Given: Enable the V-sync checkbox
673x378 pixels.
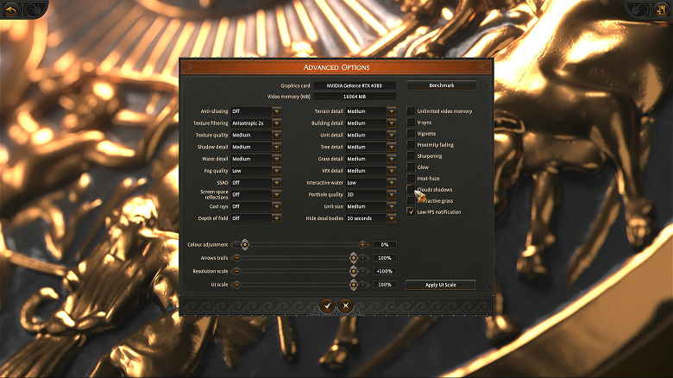Looking at the screenshot, I should tap(412, 123).
